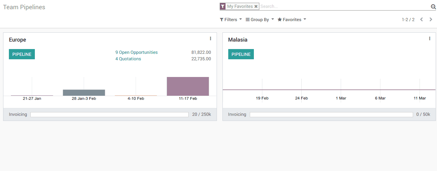Click the 21-27 Jan axis label
Image resolution: width=437 pixels, height=171 pixels.
coord(32,98)
